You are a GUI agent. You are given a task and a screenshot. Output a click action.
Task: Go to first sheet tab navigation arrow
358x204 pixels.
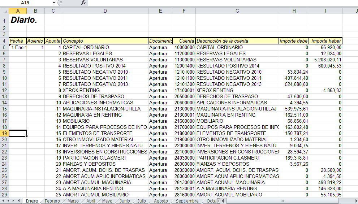coord(3,201)
